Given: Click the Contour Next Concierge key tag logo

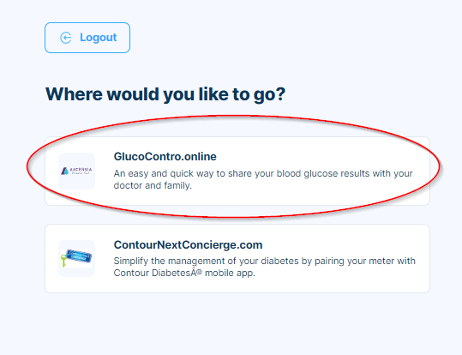Looking at the screenshot, I should tap(76, 258).
